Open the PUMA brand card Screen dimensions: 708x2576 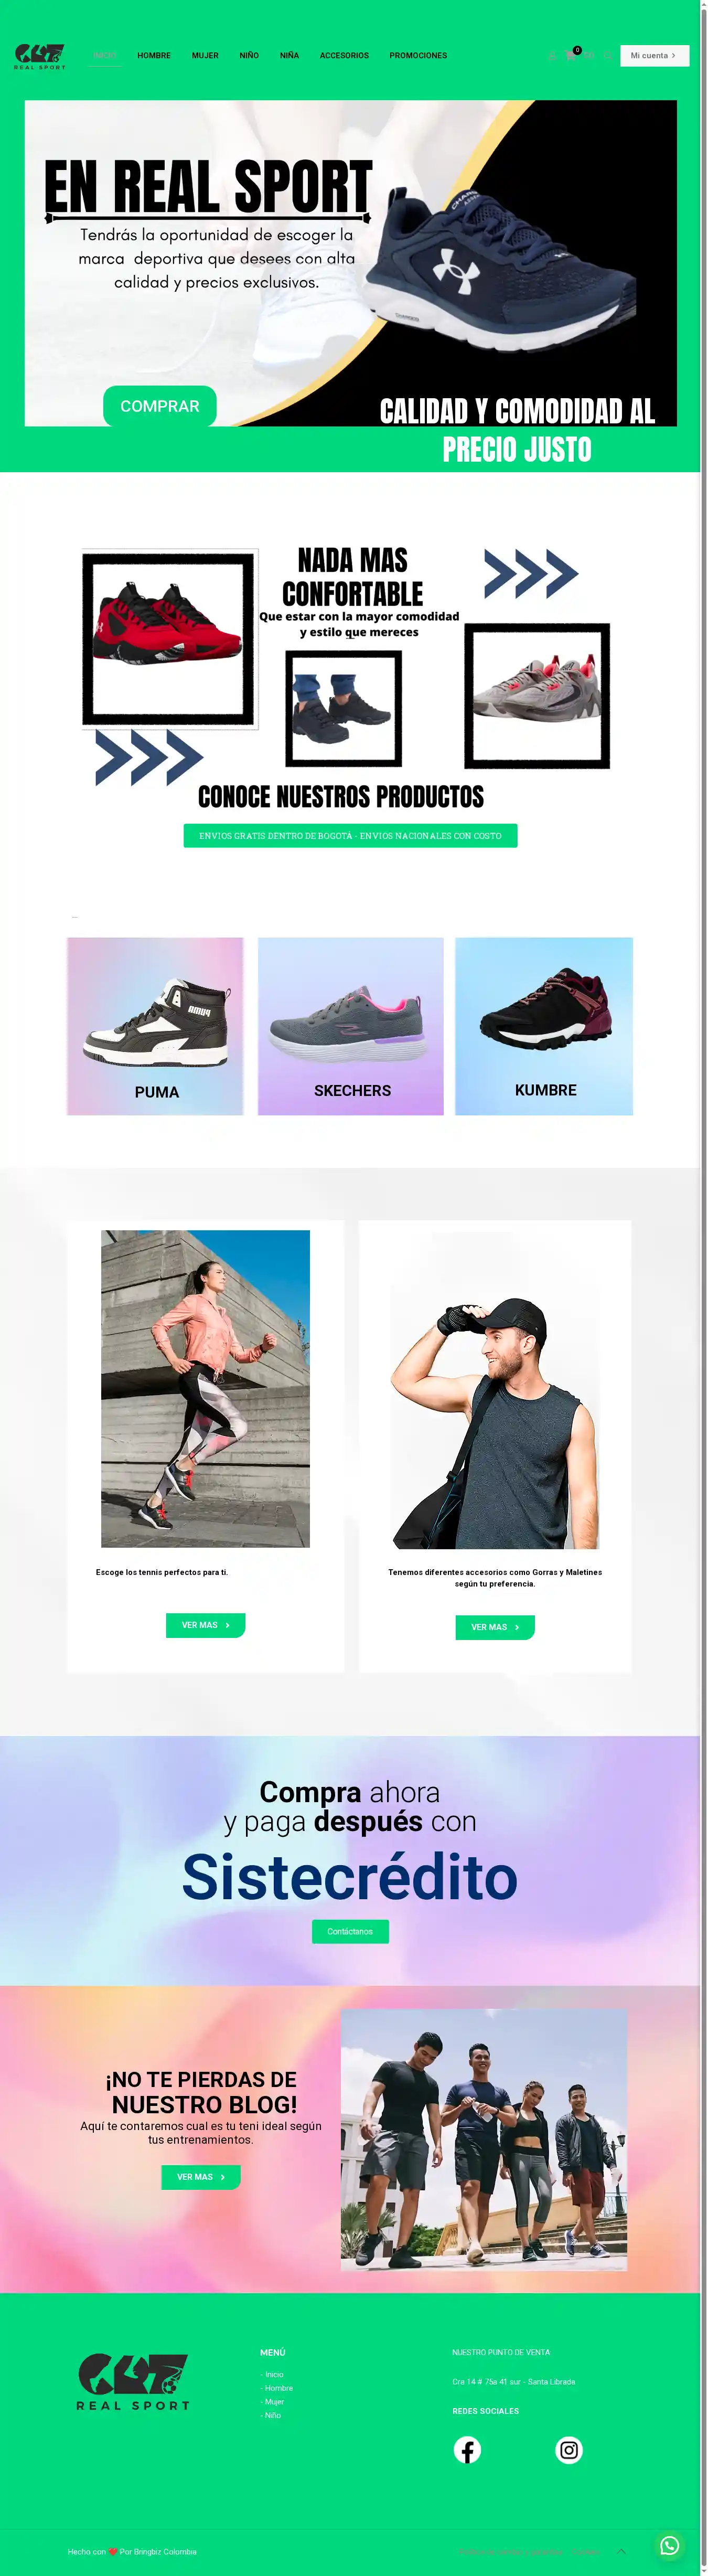pos(155,1026)
